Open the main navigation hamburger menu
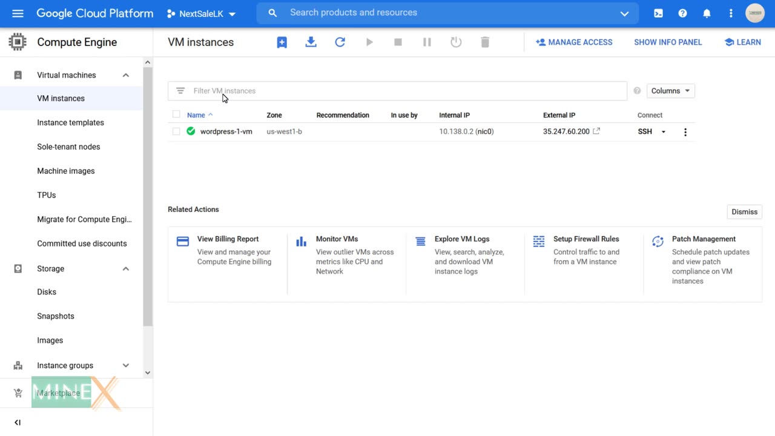 (18, 13)
